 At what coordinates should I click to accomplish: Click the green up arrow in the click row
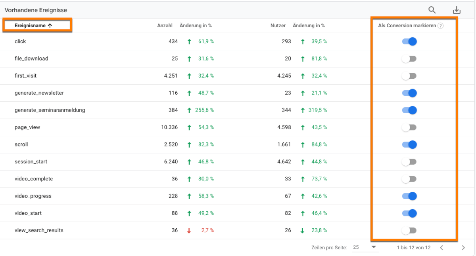point(189,41)
